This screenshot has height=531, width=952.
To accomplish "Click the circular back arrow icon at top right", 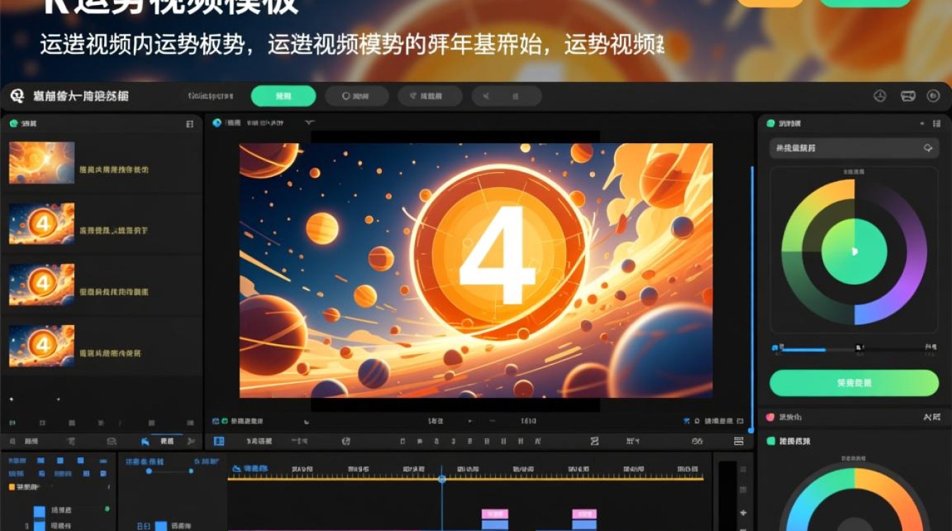I will (x=933, y=96).
